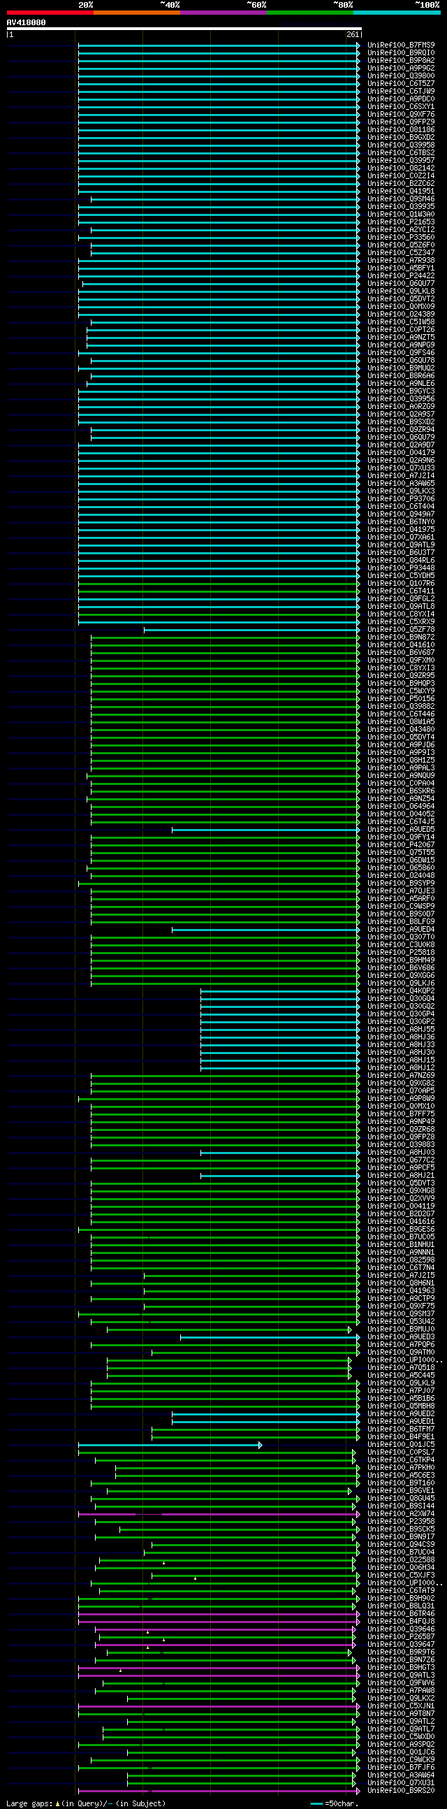The height and width of the screenshot is (1809, 447).
Task: Select hit UniRef100_A9NPG9
Action: point(401,345)
